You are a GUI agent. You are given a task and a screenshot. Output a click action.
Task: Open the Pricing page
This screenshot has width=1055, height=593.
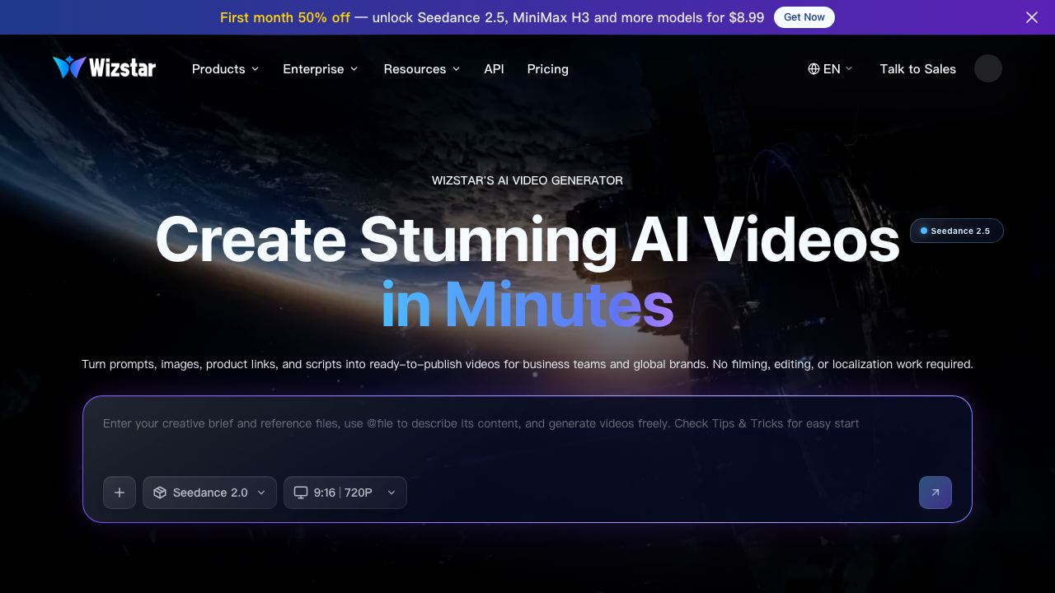(x=547, y=69)
